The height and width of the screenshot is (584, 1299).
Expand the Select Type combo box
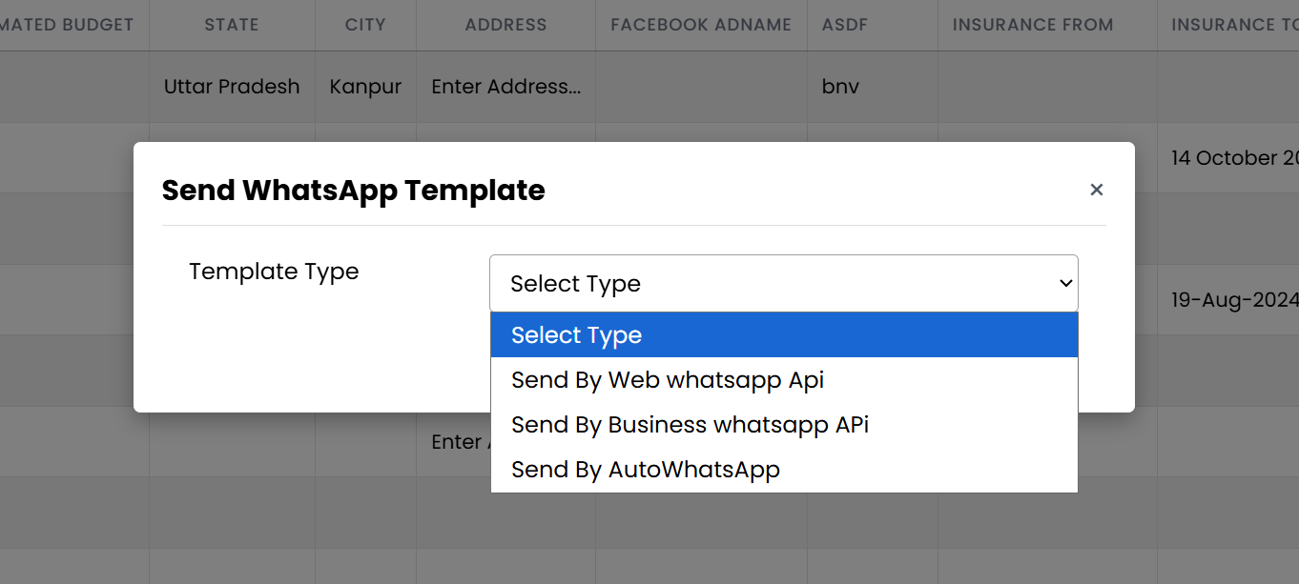point(783,283)
